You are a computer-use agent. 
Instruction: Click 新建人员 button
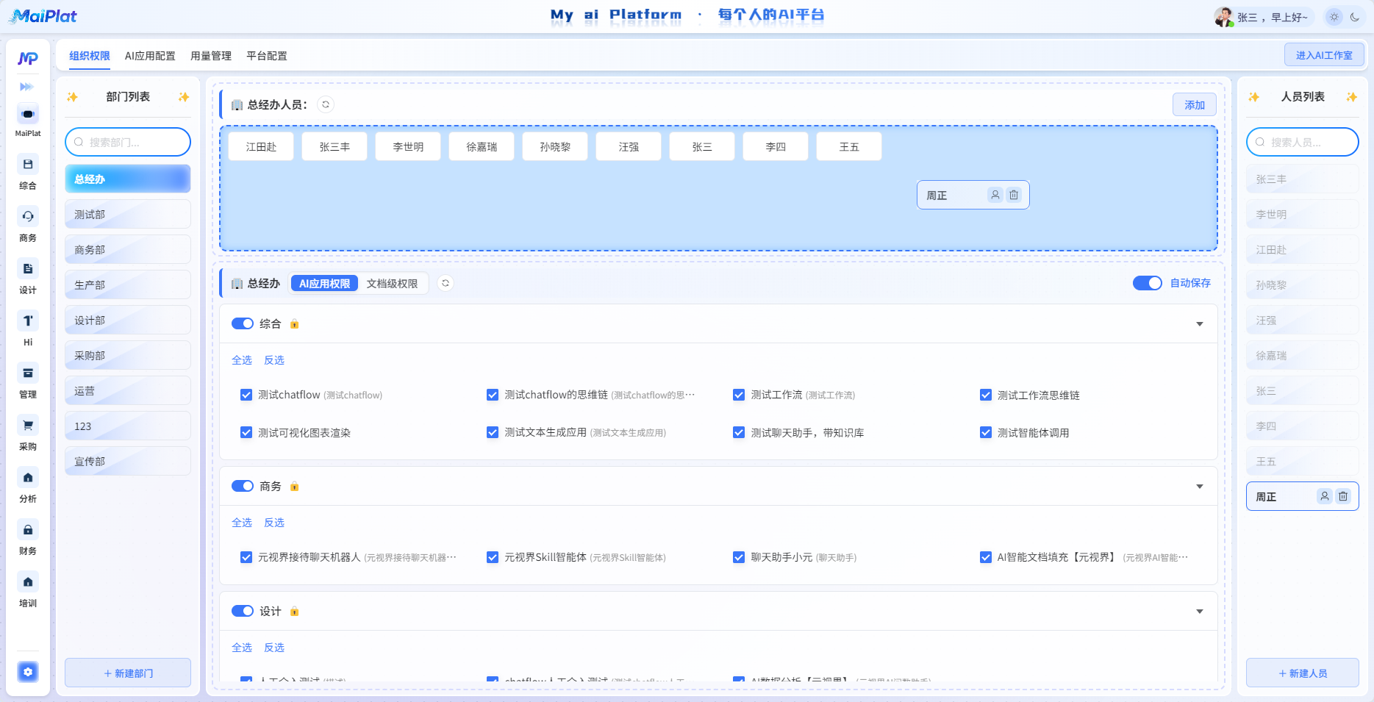pos(1303,673)
